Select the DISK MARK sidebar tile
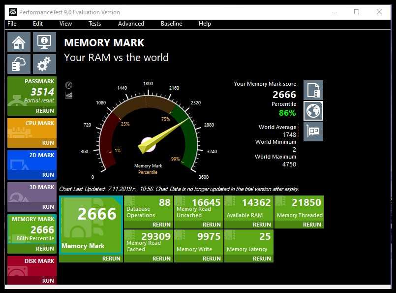The width and height of the screenshot is (396, 293). (32, 266)
